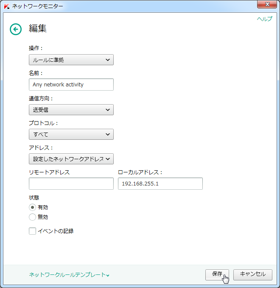Open the プロトコル dropdown showing すべて
Viewport: 280px width, 288px height.
coord(71,134)
